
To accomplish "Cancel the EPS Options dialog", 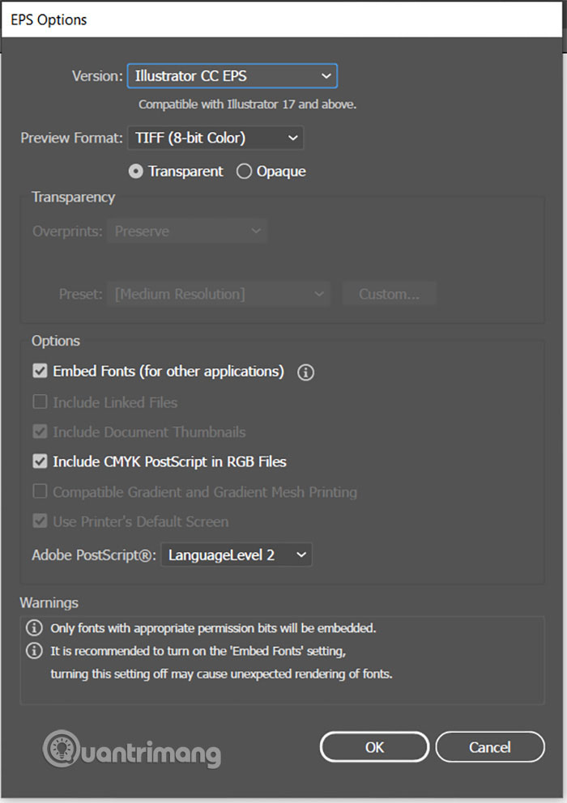I will point(489,747).
